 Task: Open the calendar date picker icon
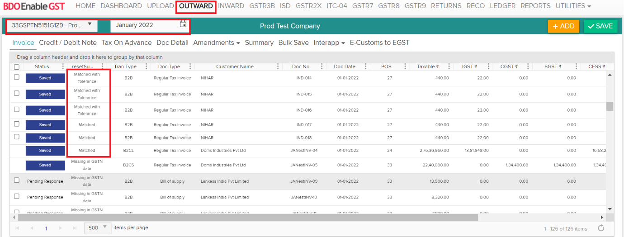click(x=183, y=24)
